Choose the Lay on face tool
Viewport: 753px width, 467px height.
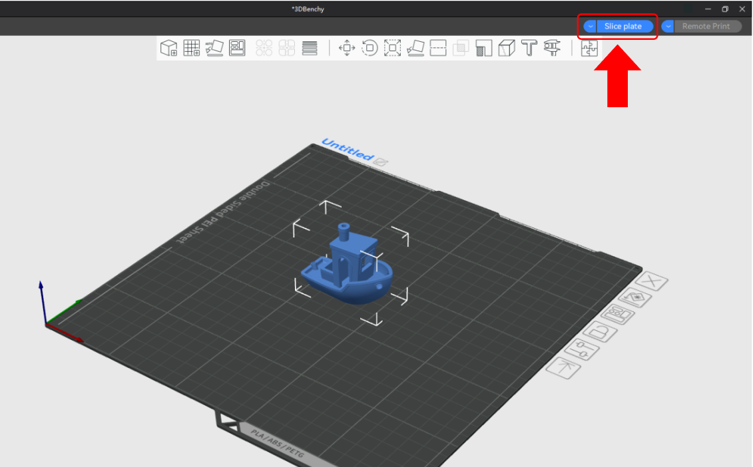pyautogui.click(x=415, y=48)
